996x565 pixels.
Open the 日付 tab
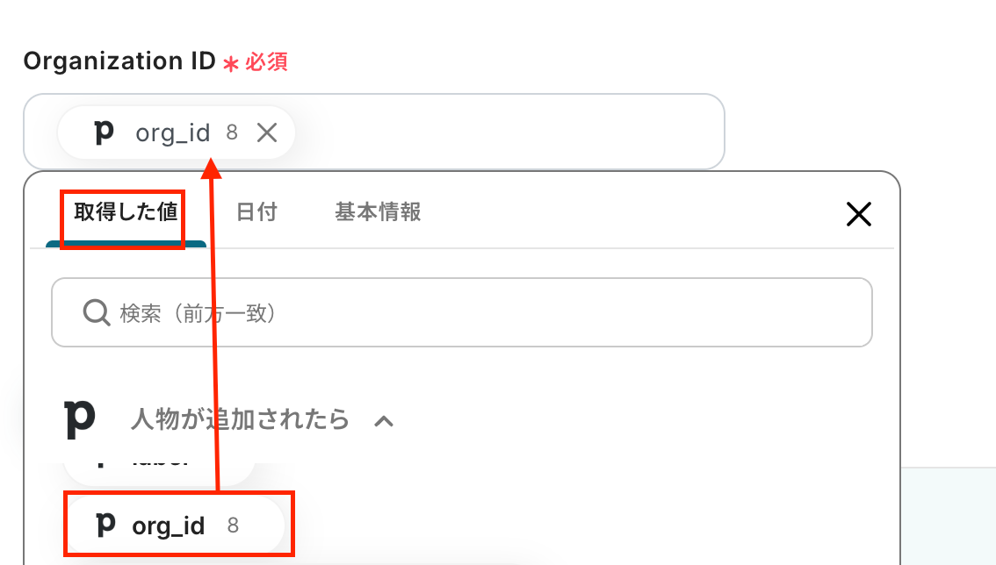tap(256, 212)
